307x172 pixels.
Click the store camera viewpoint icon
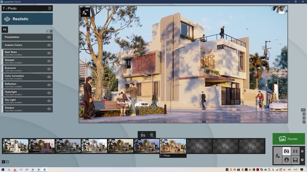pos(143,135)
